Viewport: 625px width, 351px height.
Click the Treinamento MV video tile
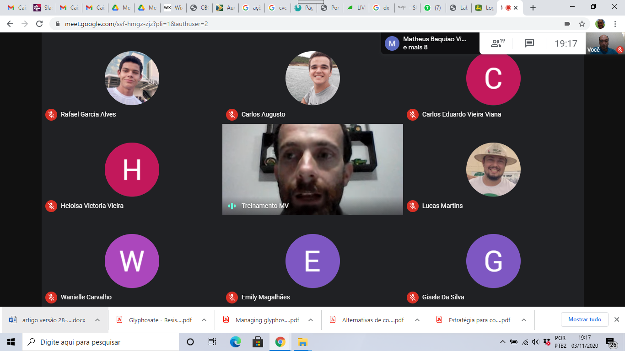click(x=312, y=169)
